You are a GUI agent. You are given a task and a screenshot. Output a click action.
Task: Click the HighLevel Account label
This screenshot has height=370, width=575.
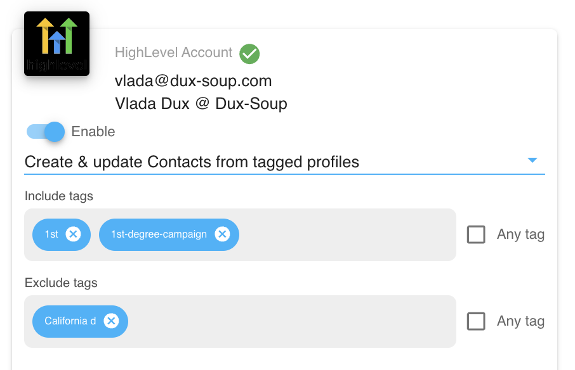point(173,53)
